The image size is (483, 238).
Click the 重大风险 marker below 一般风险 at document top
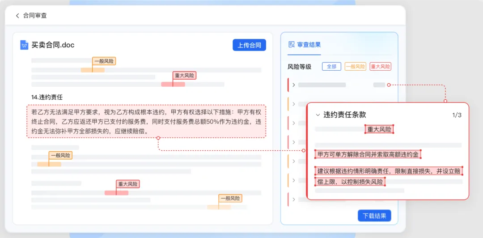pyautogui.click(x=185, y=76)
